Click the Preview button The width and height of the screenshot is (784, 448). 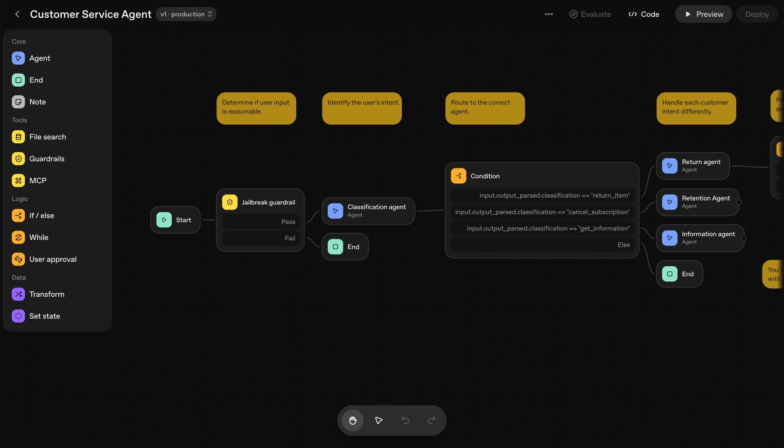(x=703, y=14)
